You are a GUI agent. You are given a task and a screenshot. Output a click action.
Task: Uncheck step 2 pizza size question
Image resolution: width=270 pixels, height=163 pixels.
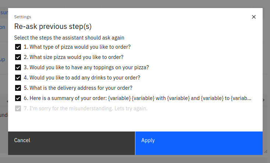[x=18, y=57]
